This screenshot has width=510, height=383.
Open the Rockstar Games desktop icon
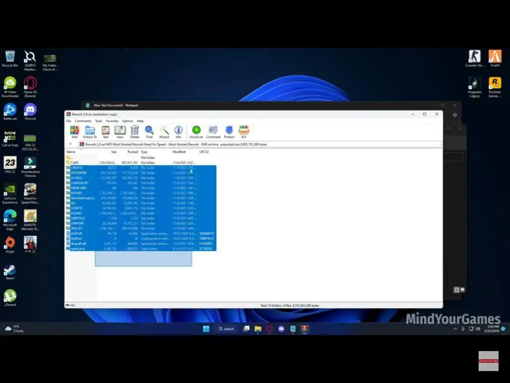[495, 87]
